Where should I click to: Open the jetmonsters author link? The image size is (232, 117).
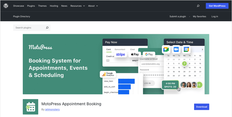[52, 110]
